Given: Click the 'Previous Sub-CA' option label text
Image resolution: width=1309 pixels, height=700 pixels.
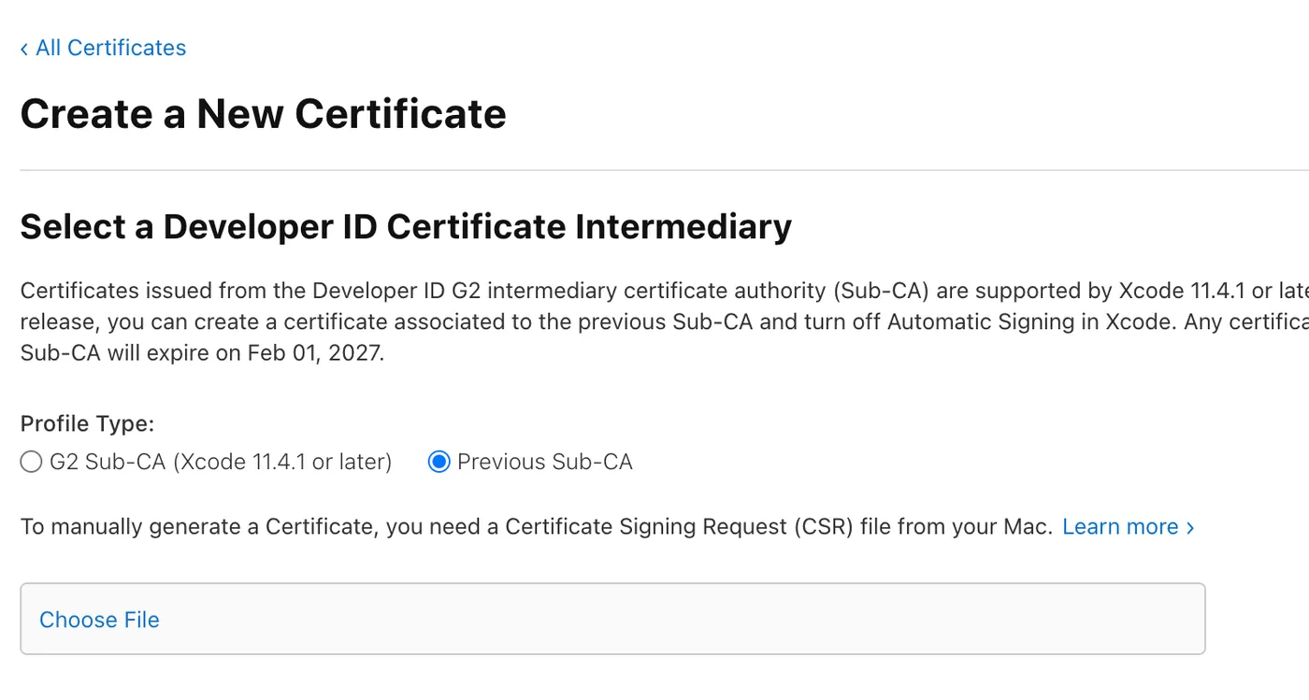Looking at the screenshot, I should pyautogui.click(x=544, y=462).
